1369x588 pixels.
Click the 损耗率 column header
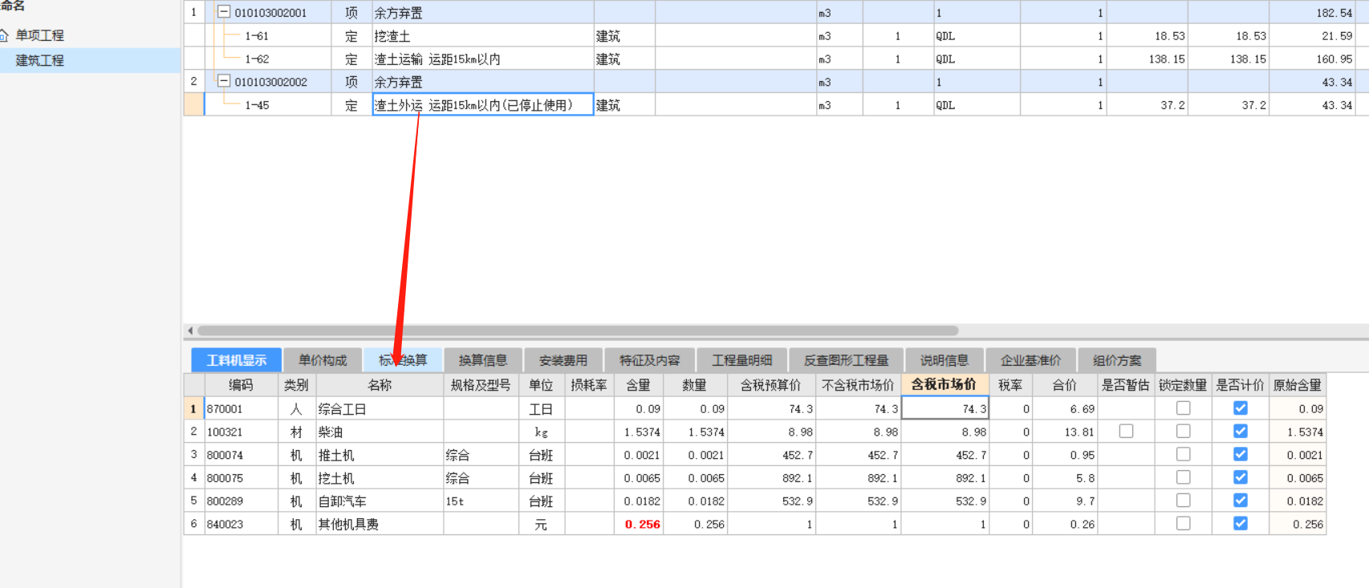pos(589,385)
